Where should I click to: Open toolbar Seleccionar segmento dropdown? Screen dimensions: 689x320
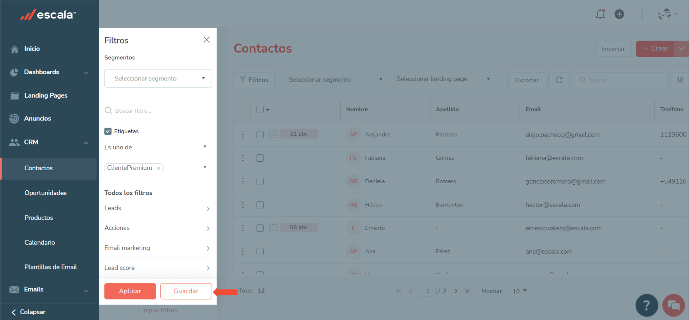[x=336, y=80]
